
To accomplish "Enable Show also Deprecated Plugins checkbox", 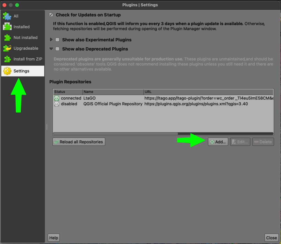I will [57, 49].
